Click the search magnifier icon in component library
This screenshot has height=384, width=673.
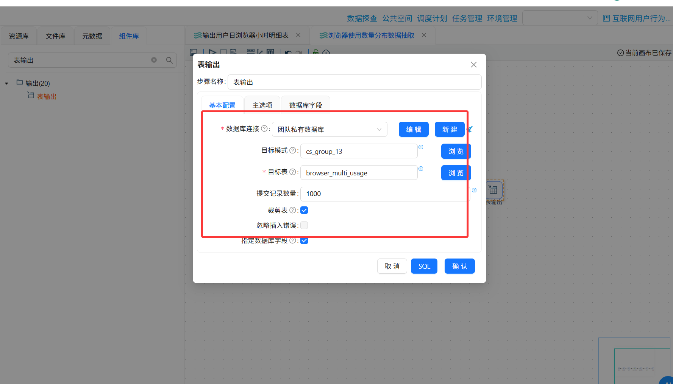169,60
